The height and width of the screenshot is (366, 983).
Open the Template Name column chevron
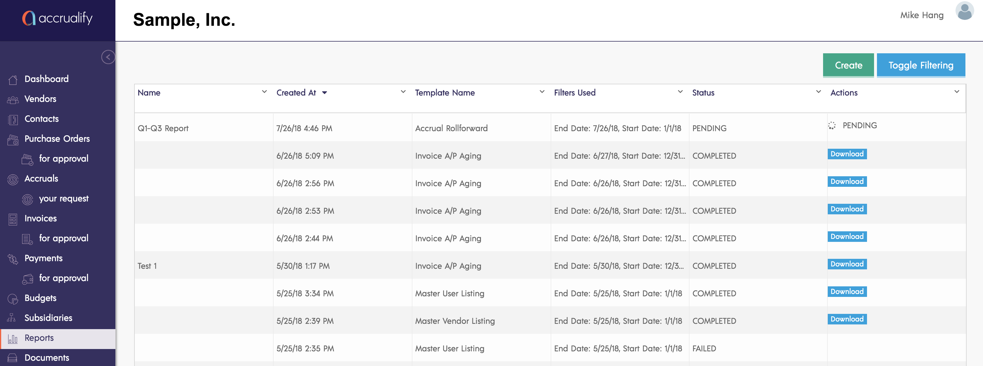542,92
